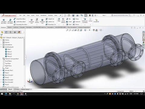Expand the Fillet dropdown arrow
This screenshot has width=145, height=109.
(59, 25)
